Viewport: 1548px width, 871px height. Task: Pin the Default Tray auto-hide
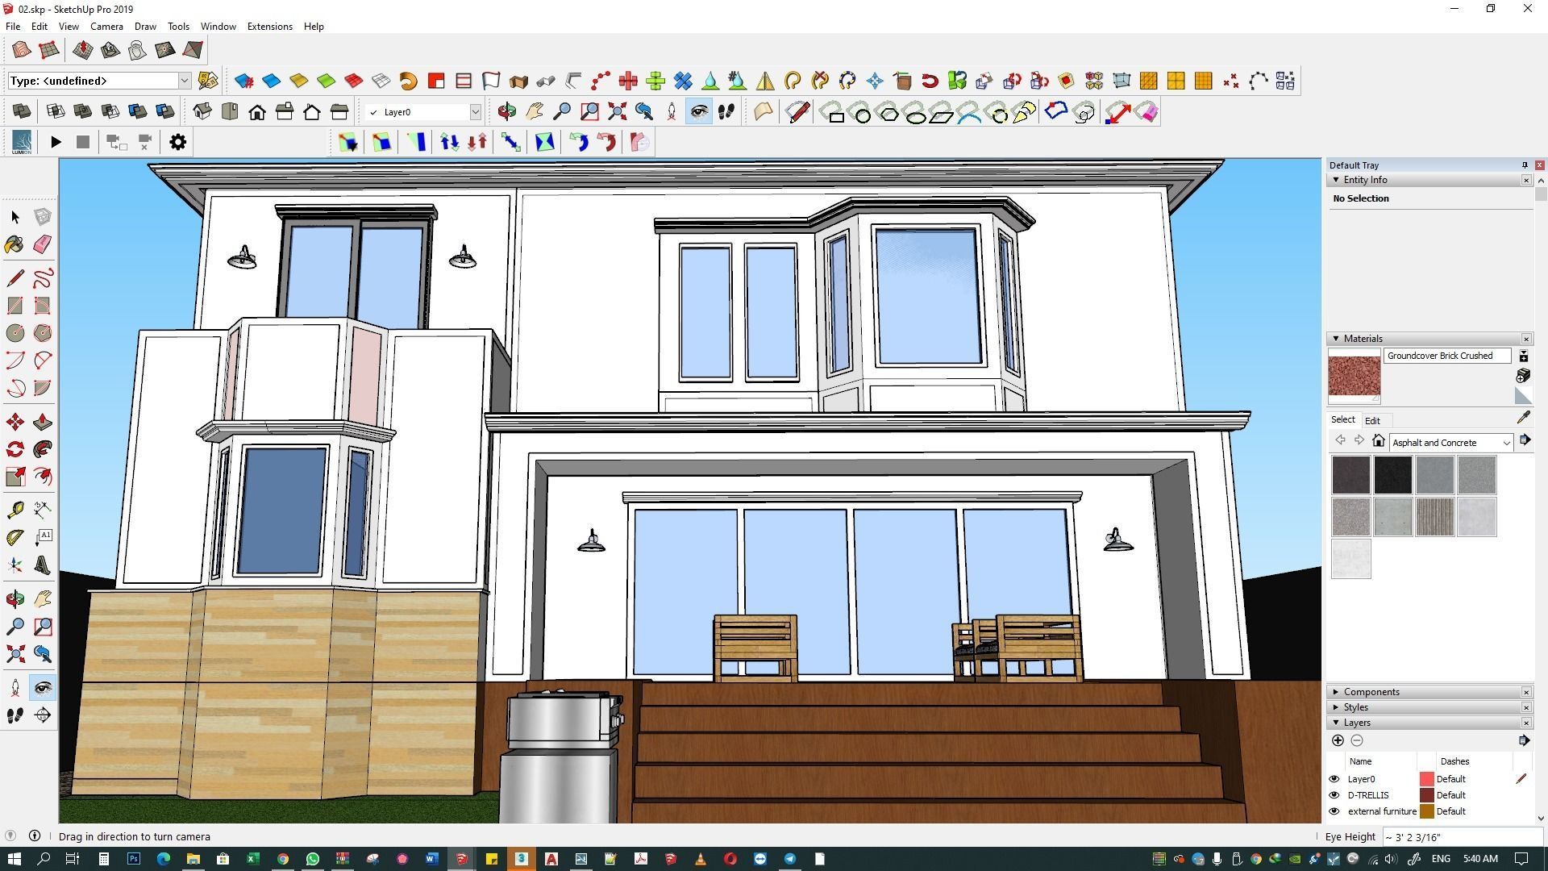click(x=1525, y=165)
